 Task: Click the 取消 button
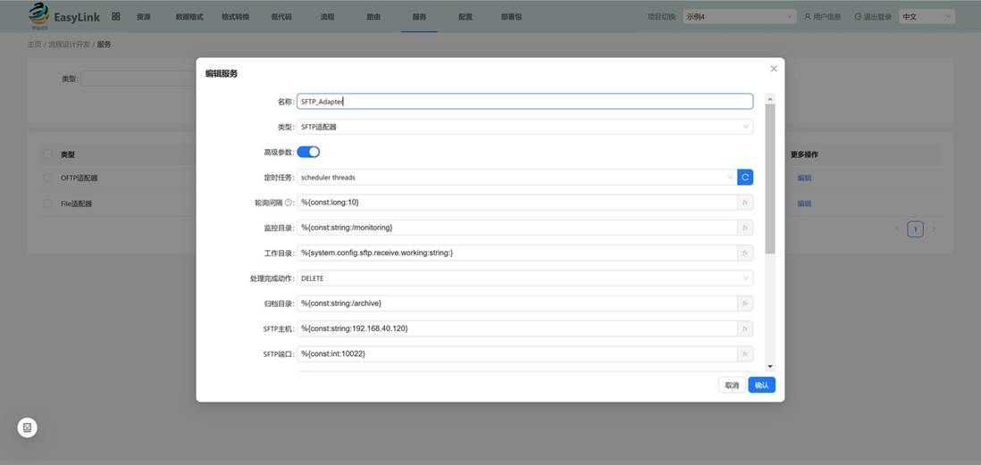pyautogui.click(x=732, y=385)
